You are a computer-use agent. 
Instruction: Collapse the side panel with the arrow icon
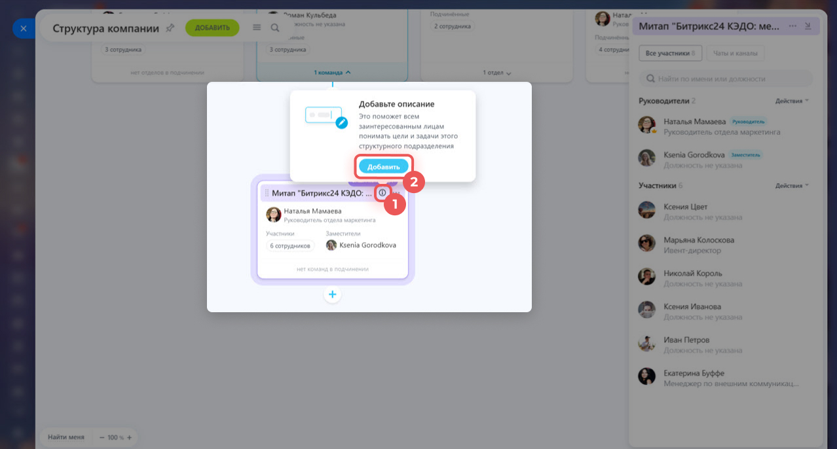808,26
